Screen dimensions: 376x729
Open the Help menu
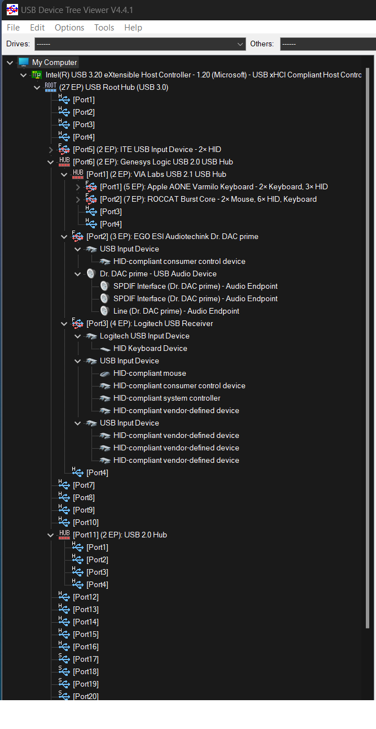(x=133, y=27)
